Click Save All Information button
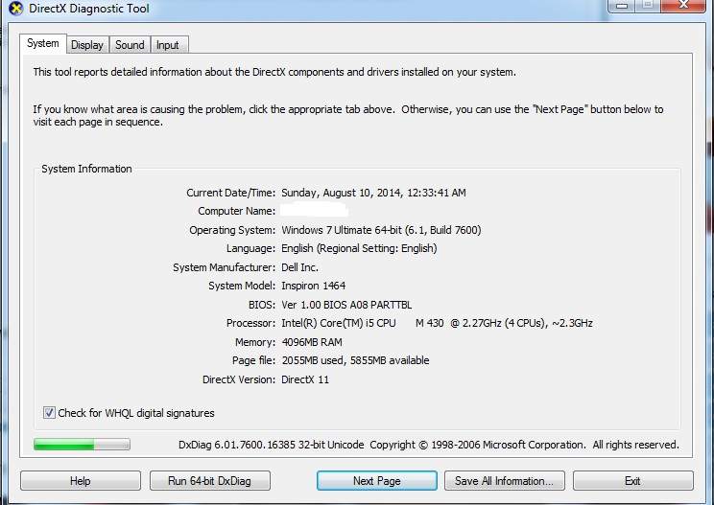 504,481
